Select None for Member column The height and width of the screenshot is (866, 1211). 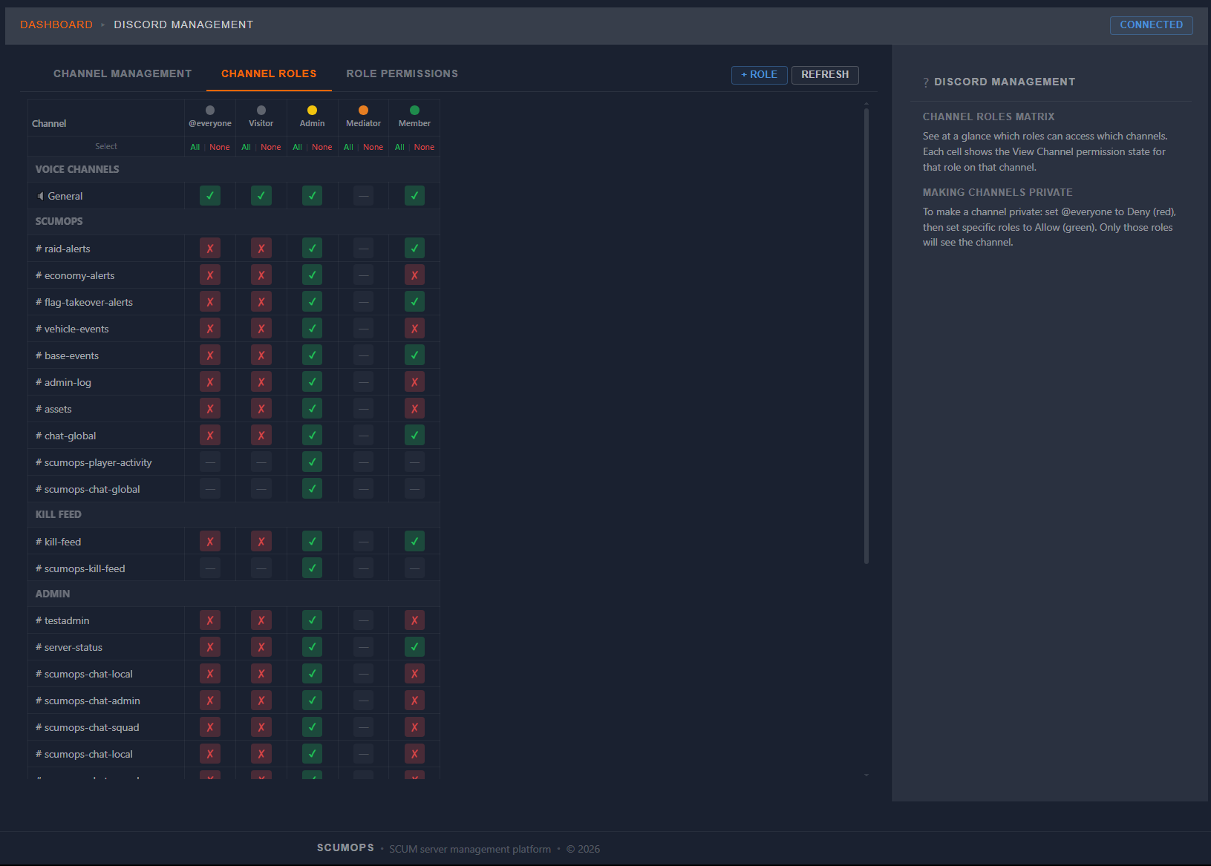[425, 147]
